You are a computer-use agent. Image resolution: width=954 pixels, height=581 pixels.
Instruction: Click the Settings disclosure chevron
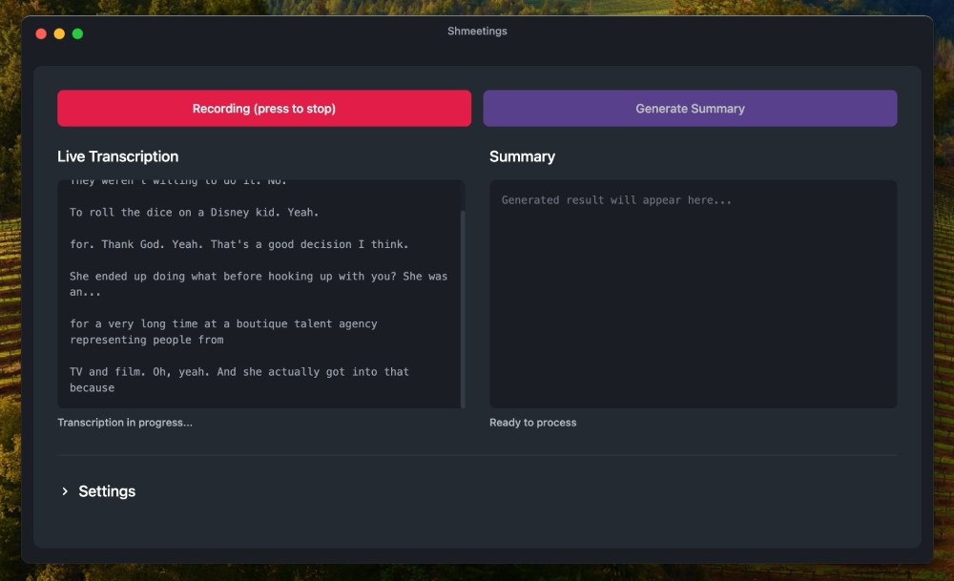(65, 491)
